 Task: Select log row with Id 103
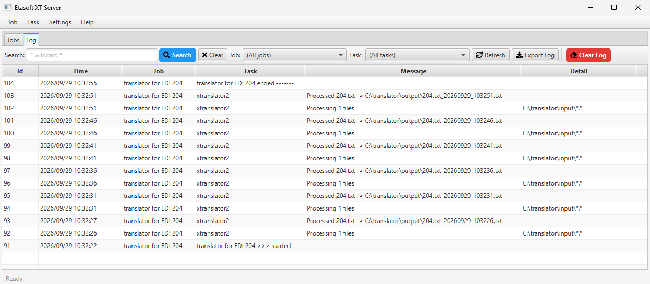[325, 96]
